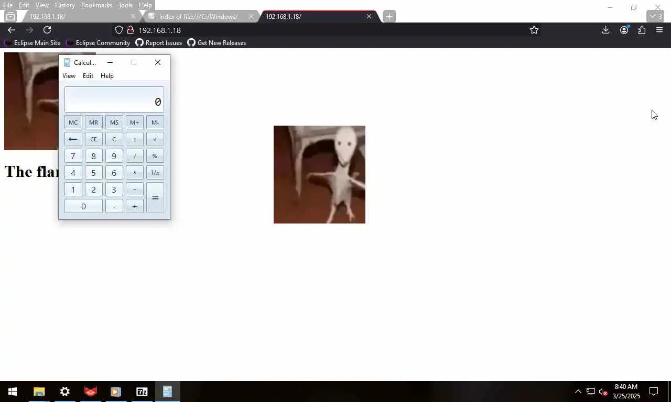The height and width of the screenshot is (402, 671).
Task: Click digit 5 in Calculator
Action: pyautogui.click(x=93, y=173)
